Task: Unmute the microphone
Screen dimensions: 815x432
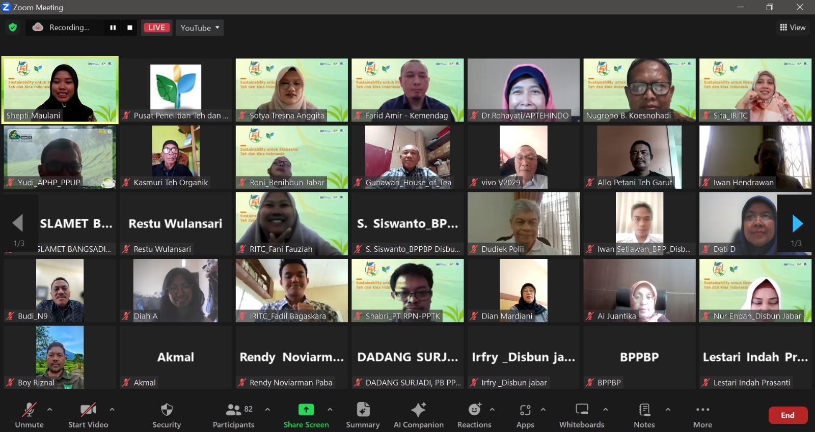Action: (29, 415)
